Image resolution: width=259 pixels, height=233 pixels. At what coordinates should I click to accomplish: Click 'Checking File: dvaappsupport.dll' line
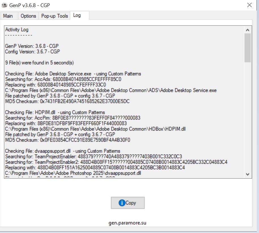63,151
